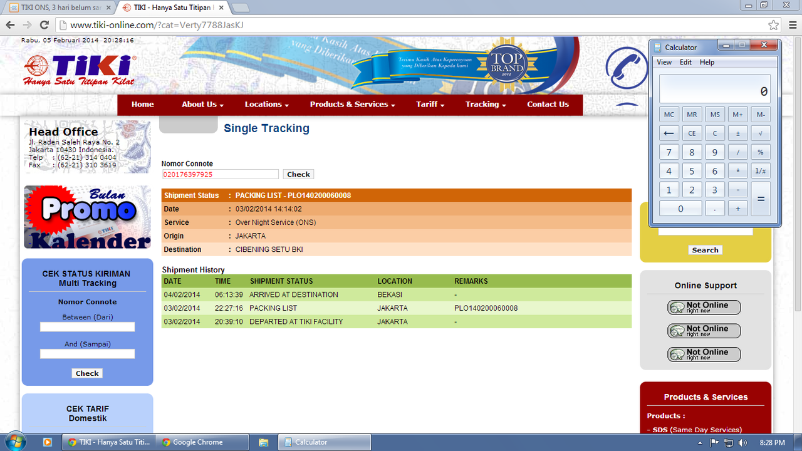Image resolution: width=802 pixels, height=451 pixels.
Task: Click the second Not Online support badge
Action: 704,331
